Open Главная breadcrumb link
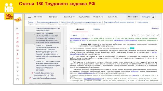 [x=31, y=22]
